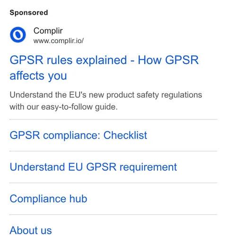Open the About us sitelink

[31, 230]
